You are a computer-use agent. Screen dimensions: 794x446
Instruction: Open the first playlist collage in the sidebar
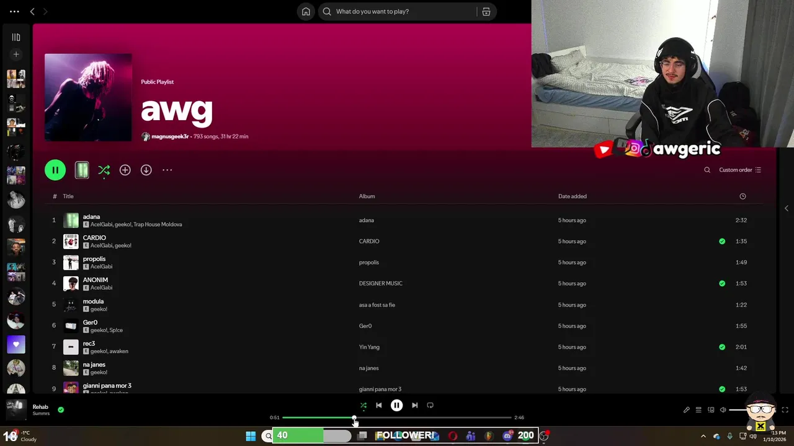click(x=16, y=79)
